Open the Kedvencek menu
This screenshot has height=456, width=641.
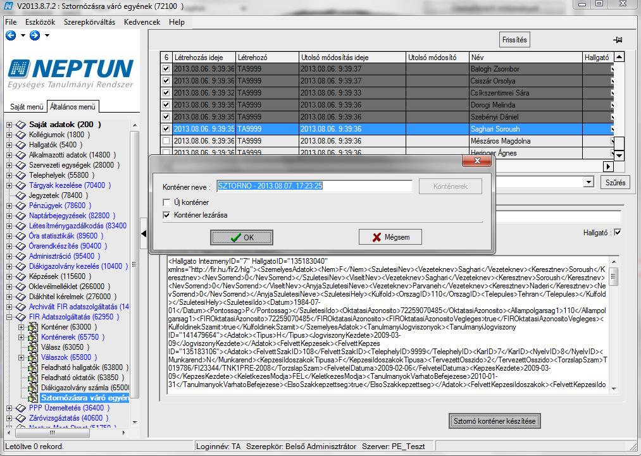point(142,22)
